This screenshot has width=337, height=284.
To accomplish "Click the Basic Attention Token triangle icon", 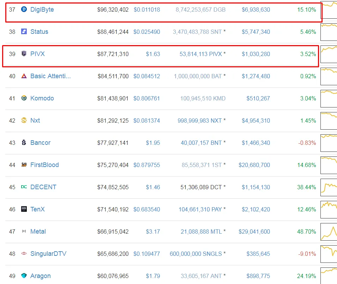I will [x=24, y=76].
